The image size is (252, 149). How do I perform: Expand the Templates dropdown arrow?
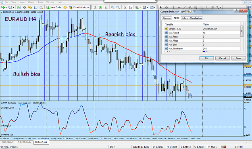[155, 7]
